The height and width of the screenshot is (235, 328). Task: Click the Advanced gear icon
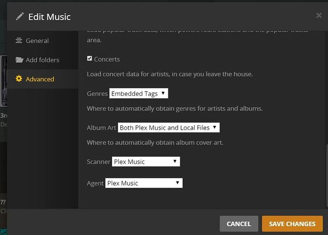pyautogui.click(x=19, y=79)
